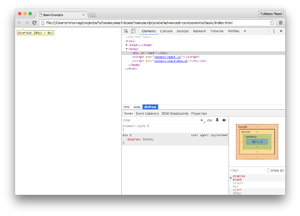
Task: Open the vendor/react-dom.js link
Action: pos(171,61)
